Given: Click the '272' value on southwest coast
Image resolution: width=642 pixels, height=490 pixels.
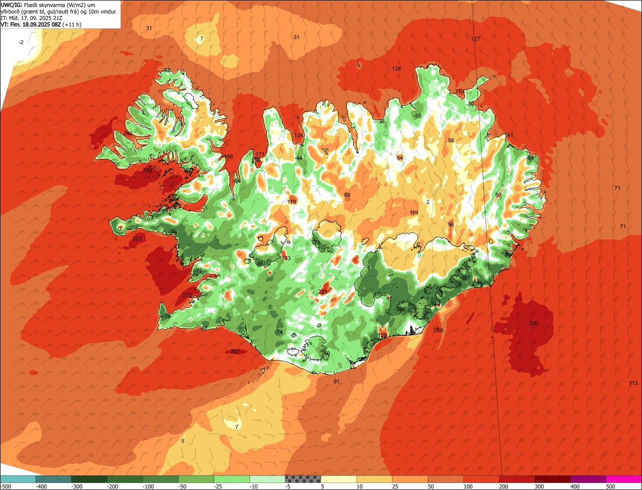Looking at the screenshot, I should coord(187,295).
